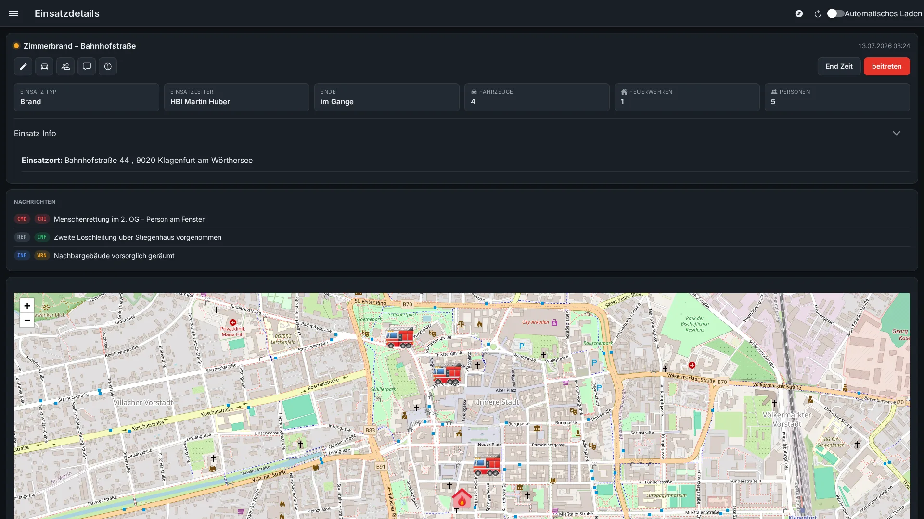Screen dimensions: 924x519
Task: Zoom out on the map
Action: coord(27,320)
